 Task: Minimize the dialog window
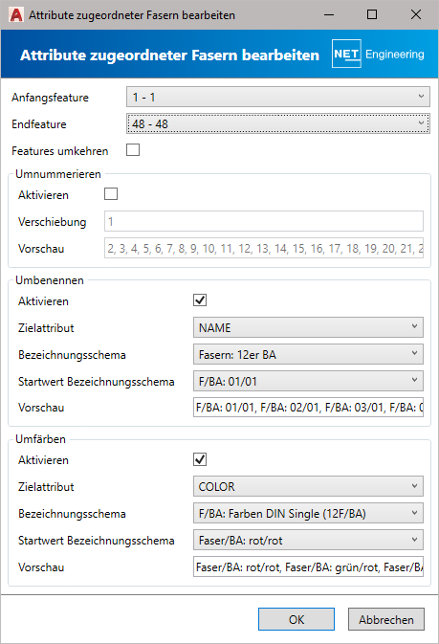pos(328,14)
